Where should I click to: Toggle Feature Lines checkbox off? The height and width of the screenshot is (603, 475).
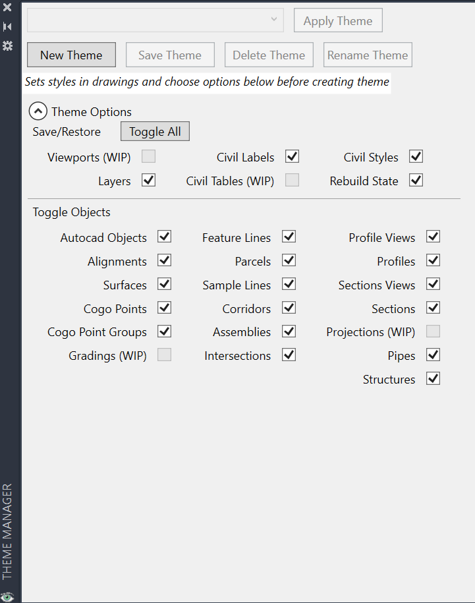click(289, 237)
